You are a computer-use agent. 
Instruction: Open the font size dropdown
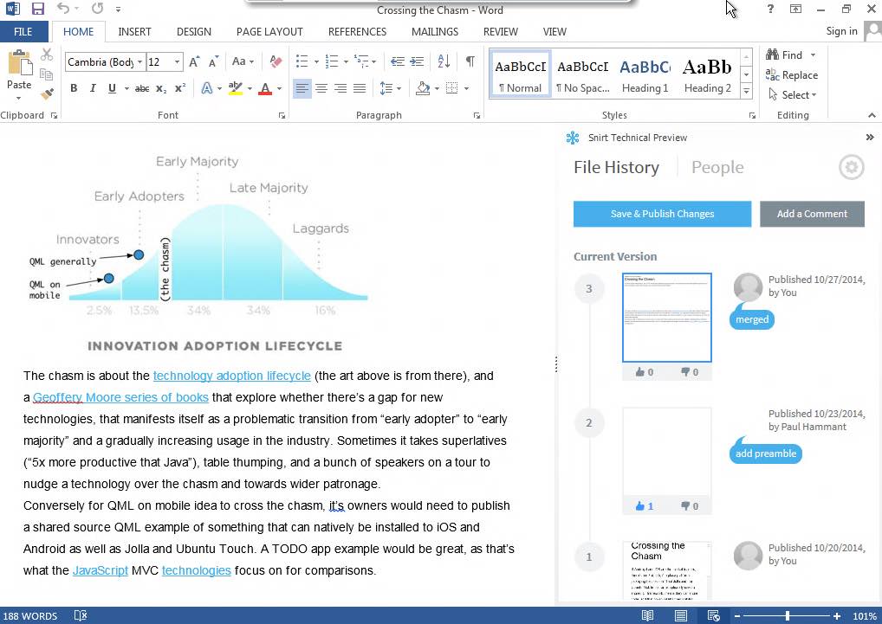pyautogui.click(x=178, y=61)
